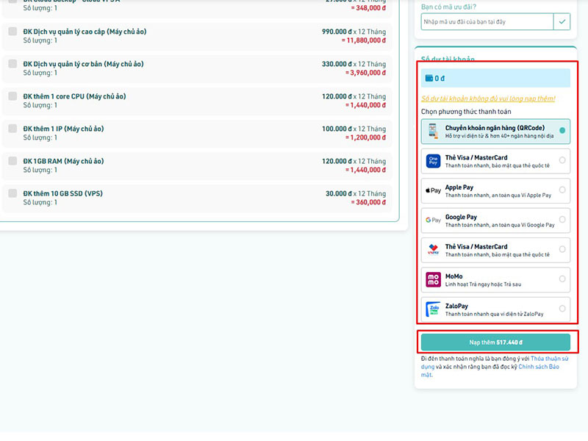Apply promo code with the checkmark button
This screenshot has height=441, width=588.
tap(562, 22)
